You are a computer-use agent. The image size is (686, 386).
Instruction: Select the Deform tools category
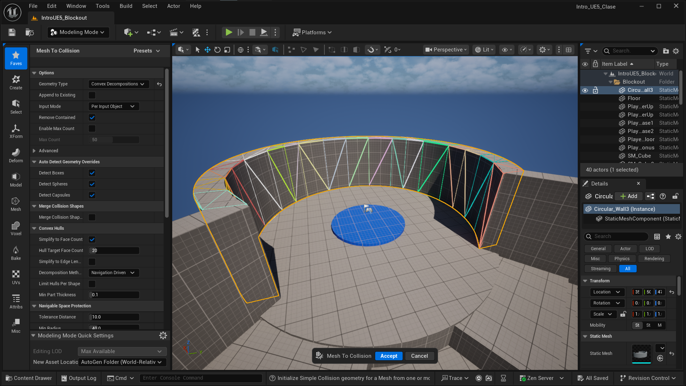click(16, 155)
